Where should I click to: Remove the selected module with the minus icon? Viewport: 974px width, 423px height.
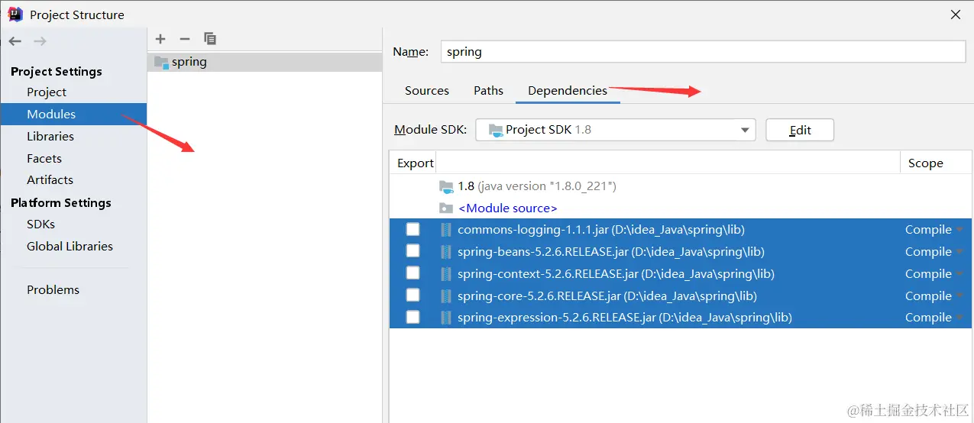tap(184, 39)
